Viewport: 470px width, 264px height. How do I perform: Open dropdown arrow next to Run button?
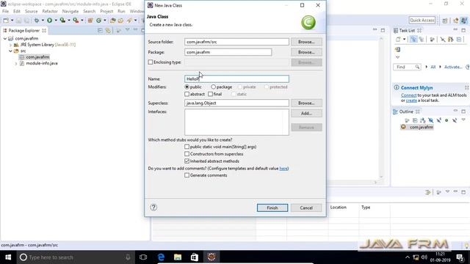(x=56, y=21)
